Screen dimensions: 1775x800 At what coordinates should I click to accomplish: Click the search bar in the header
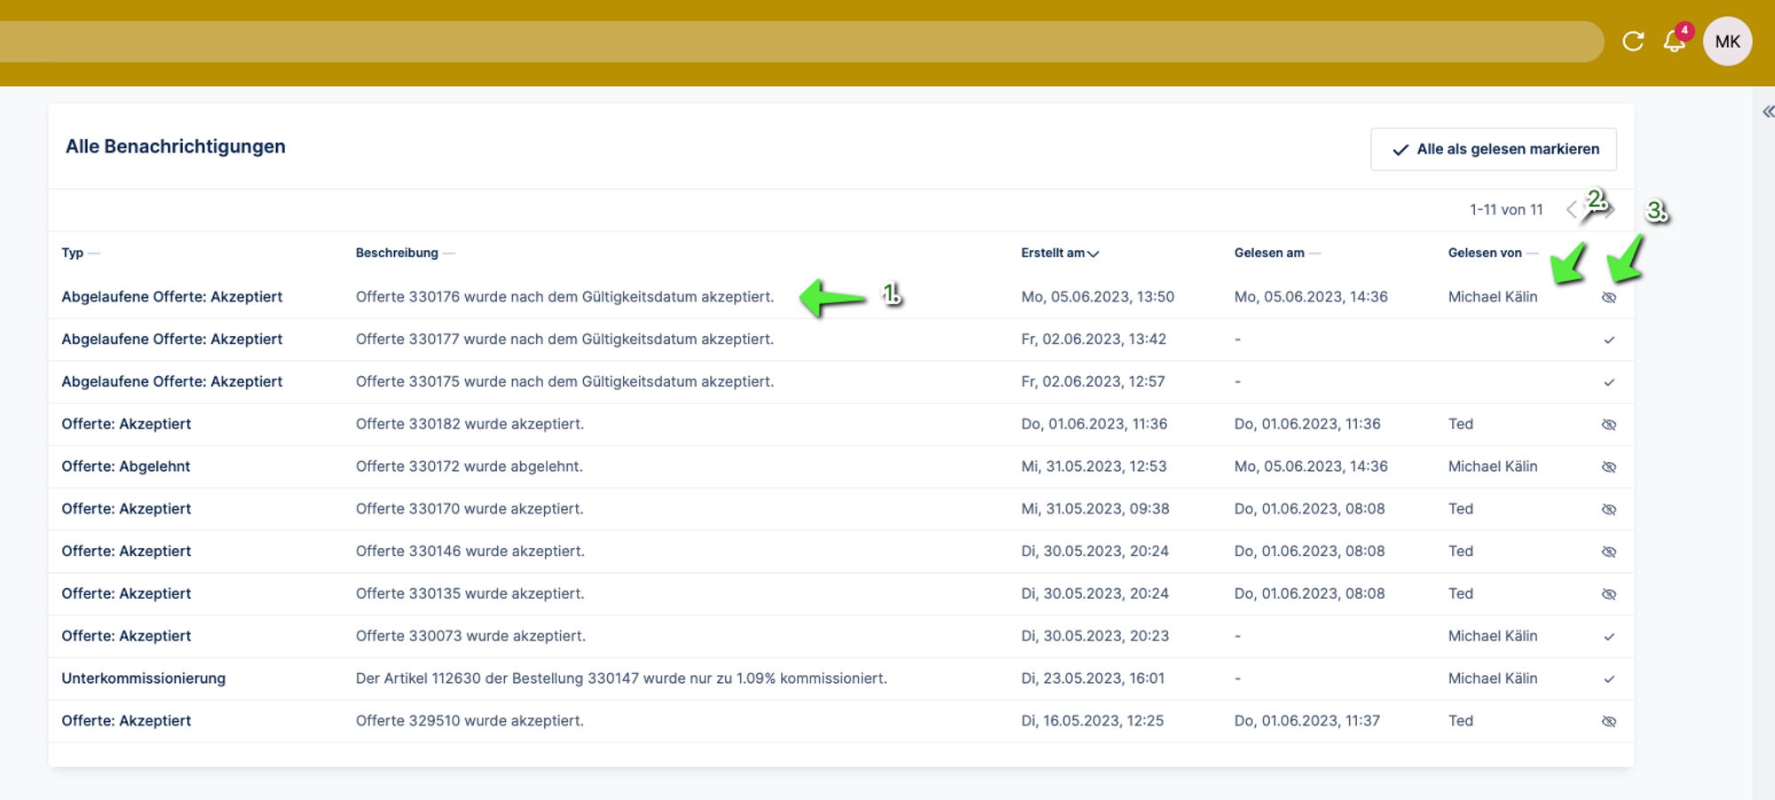click(x=799, y=42)
